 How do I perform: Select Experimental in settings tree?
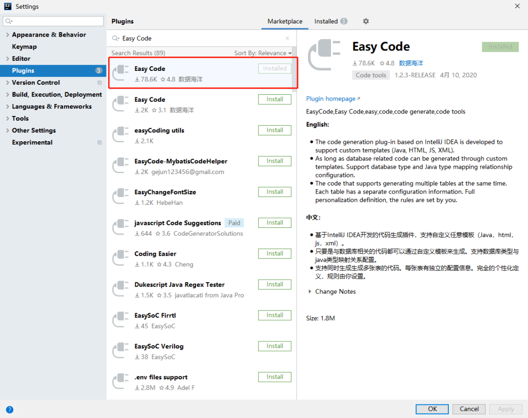(x=32, y=142)
